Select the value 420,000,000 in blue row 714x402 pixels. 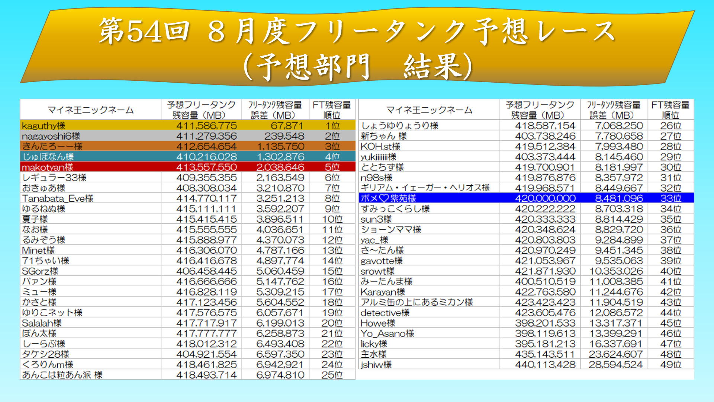coord(545,198)
